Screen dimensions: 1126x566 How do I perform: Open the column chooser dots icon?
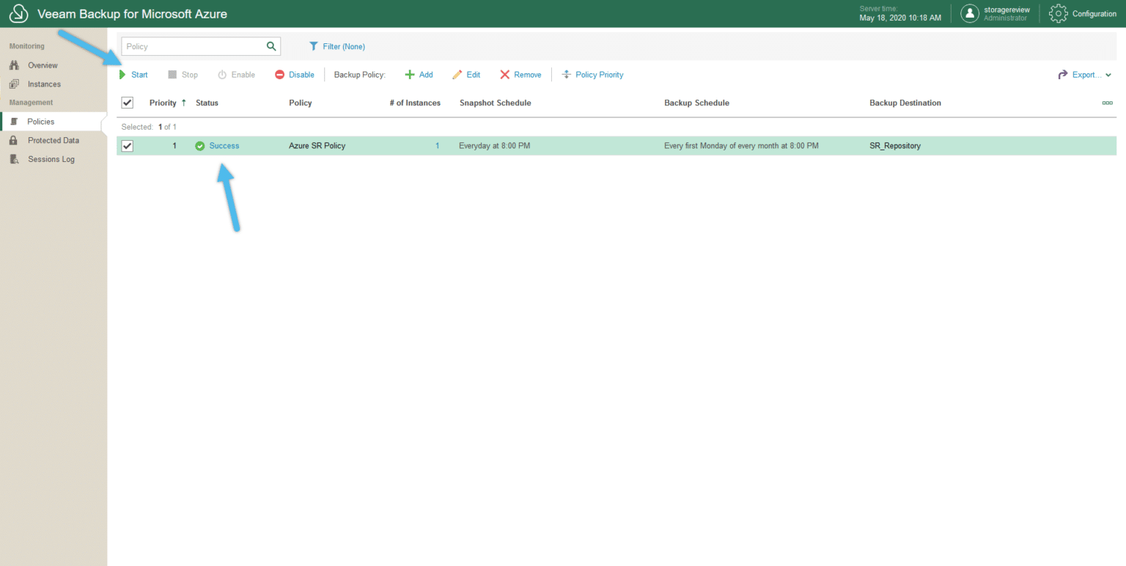[x=1107, y=103]
